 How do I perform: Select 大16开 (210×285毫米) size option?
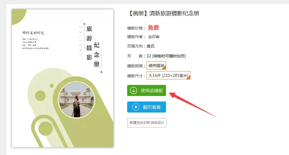tap(168, 75)
